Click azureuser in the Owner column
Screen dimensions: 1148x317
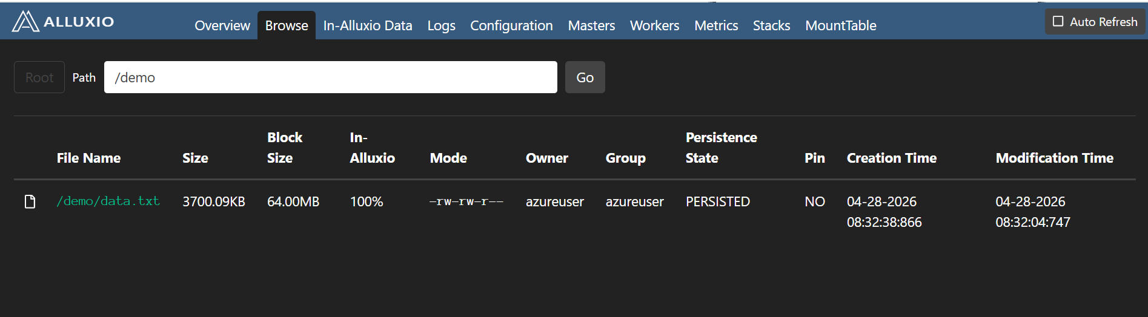[555, 201]
